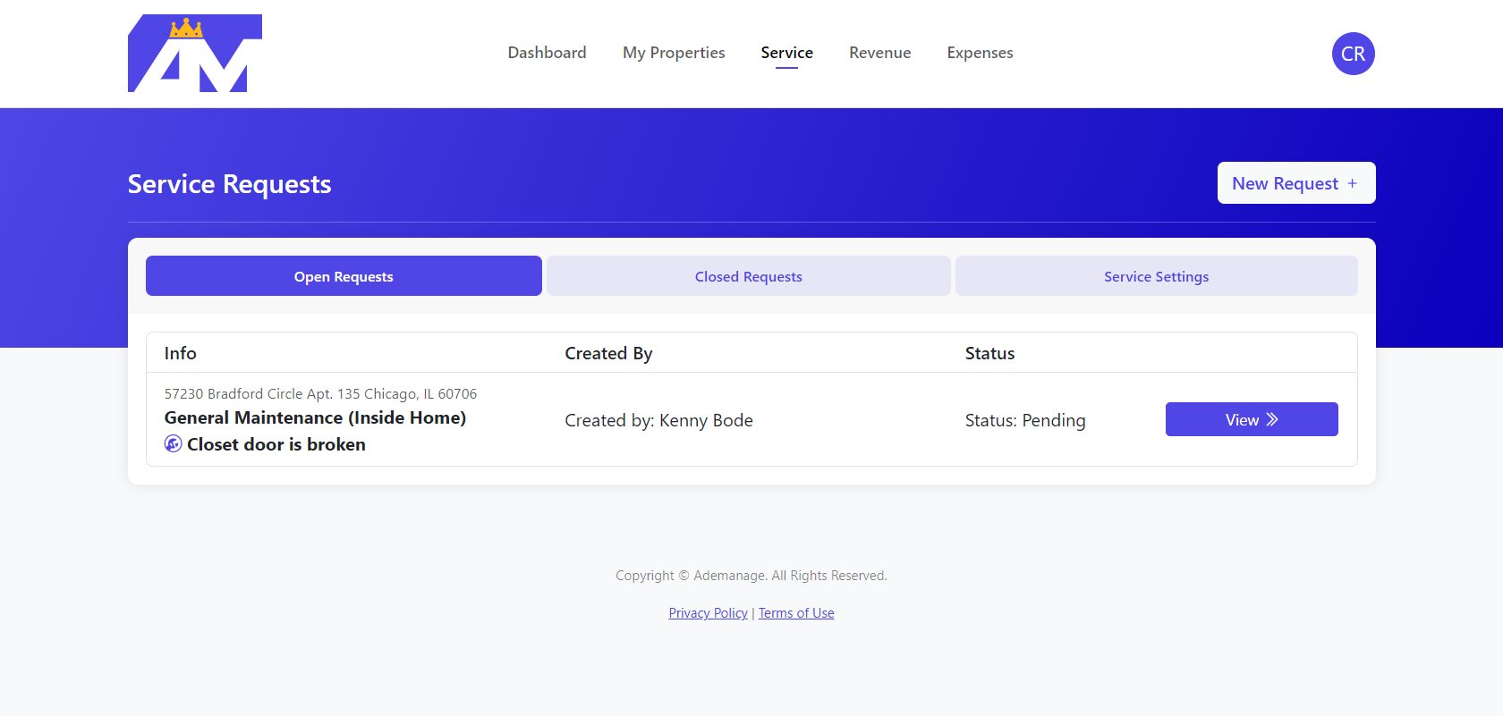The image size is (1503, 716).
Task: Open the Service Settings tab
Action: pyautogui.click(x=1156, y=276)
